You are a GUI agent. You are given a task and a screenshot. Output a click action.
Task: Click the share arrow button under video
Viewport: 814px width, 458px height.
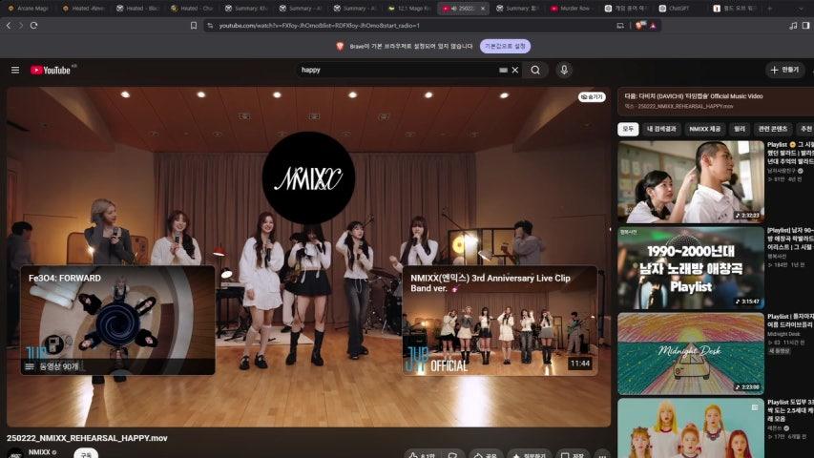click(x=486, y=454)
